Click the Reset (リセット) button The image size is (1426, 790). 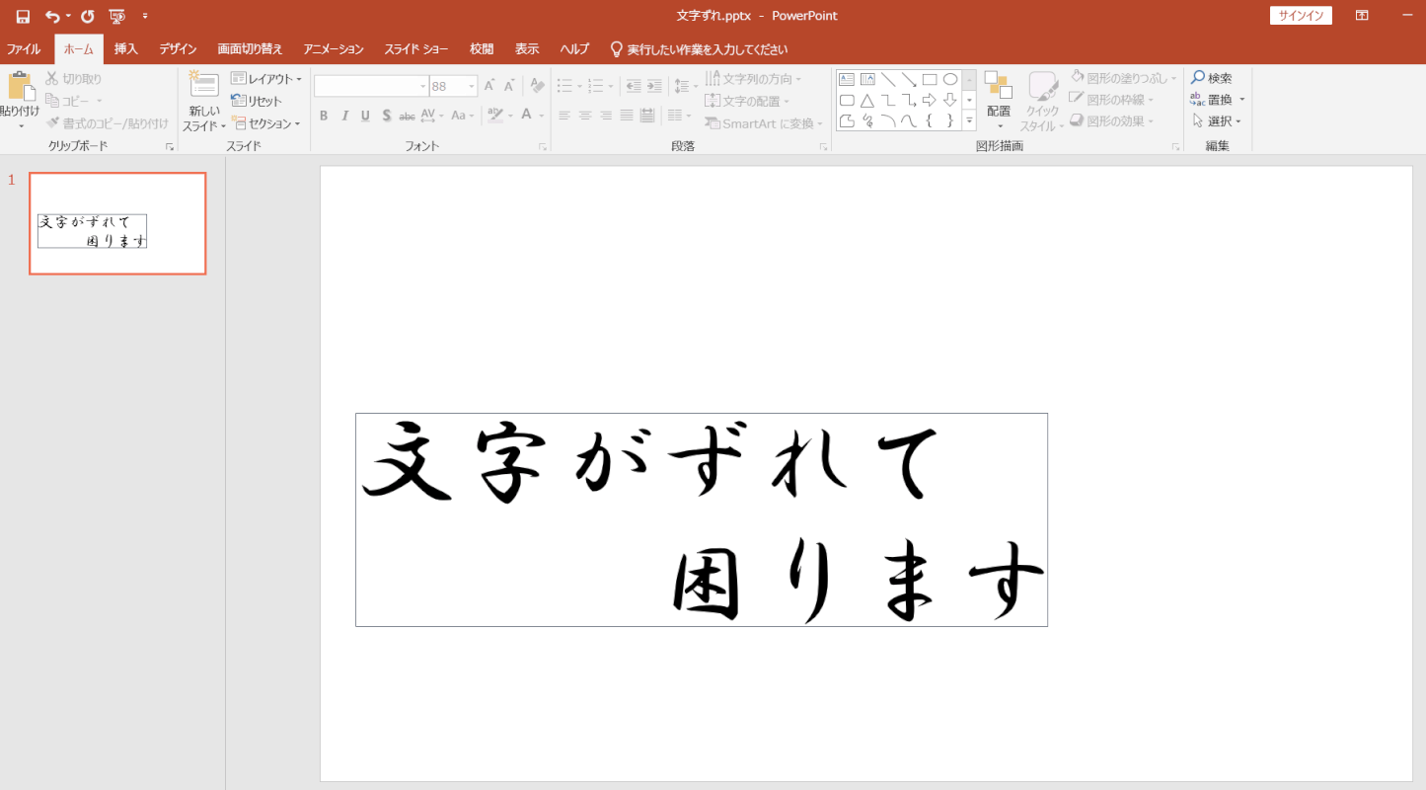257,101
